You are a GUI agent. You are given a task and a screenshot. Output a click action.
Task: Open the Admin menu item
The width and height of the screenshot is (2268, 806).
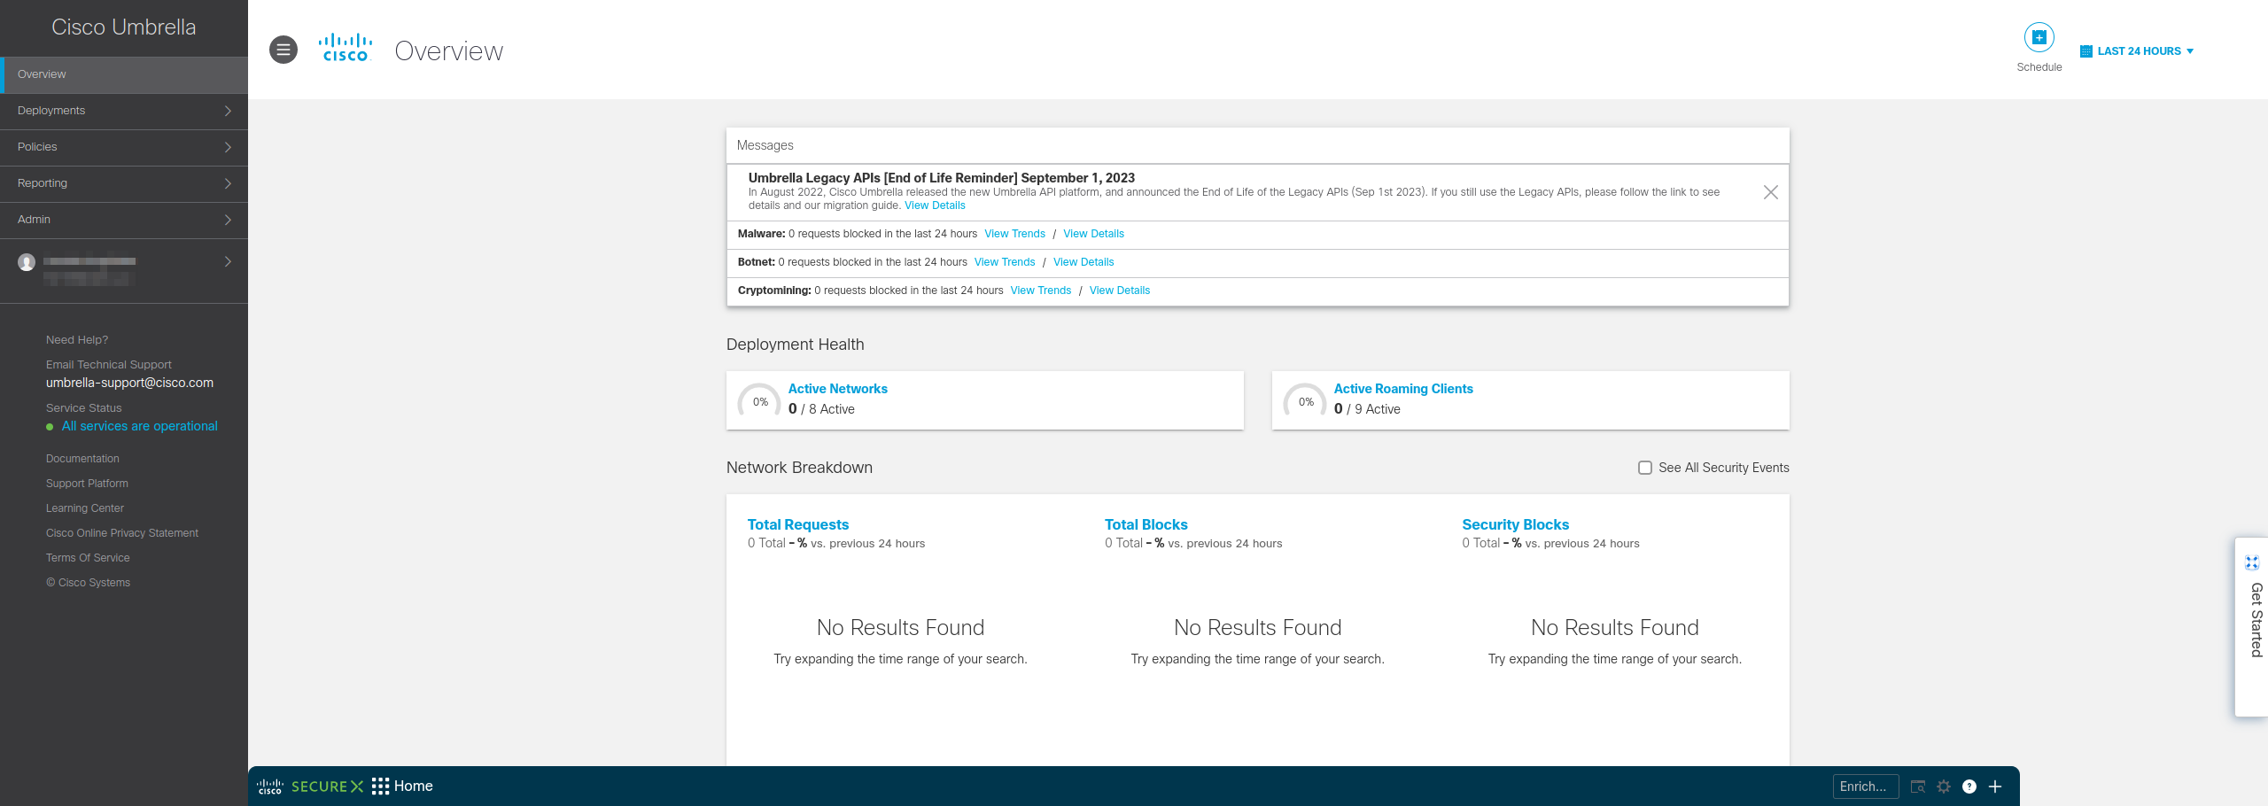(x=124, y=220)
